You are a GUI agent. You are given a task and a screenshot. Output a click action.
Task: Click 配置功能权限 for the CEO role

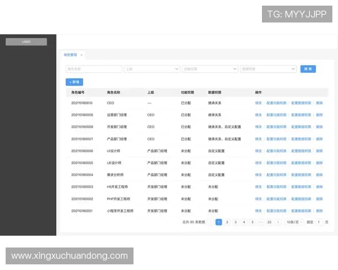click(x=277, y=103)
